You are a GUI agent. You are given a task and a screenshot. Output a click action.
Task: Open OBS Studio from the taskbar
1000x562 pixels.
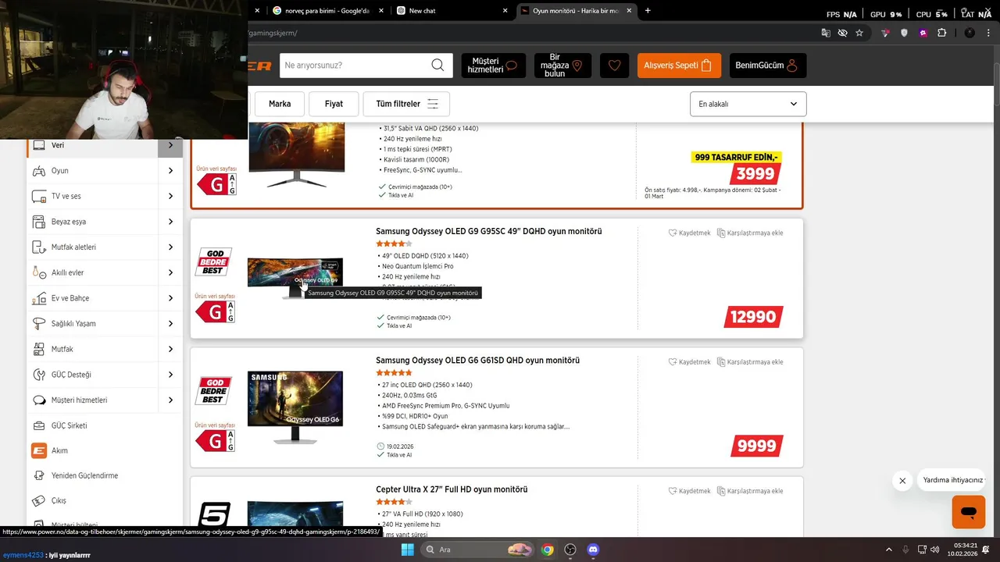click(570, 550)
